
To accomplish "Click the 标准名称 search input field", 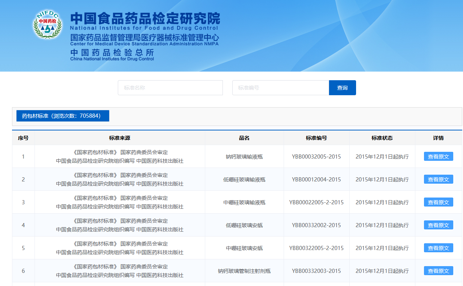I will 170,88.
